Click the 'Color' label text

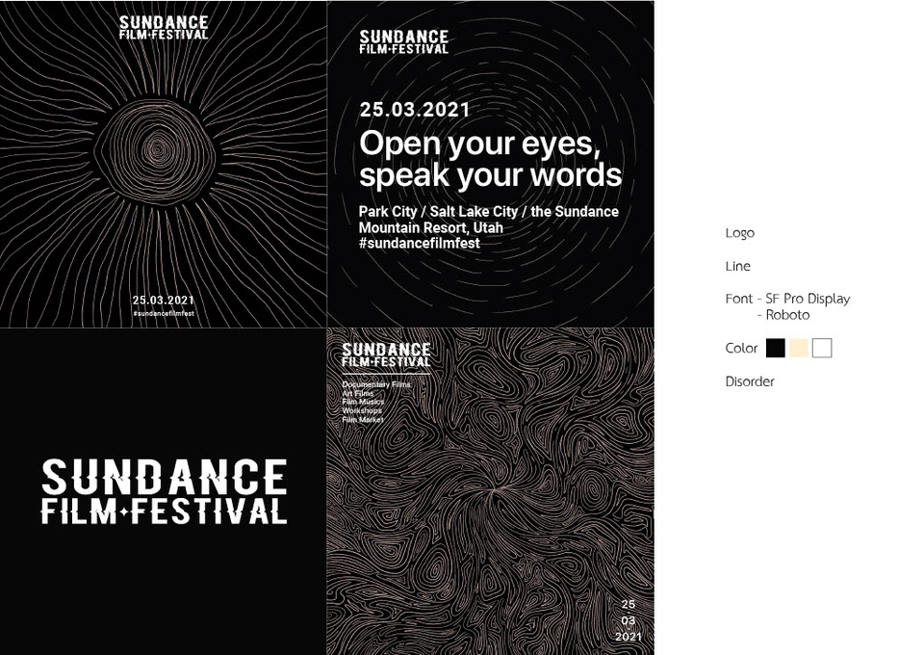741,348
